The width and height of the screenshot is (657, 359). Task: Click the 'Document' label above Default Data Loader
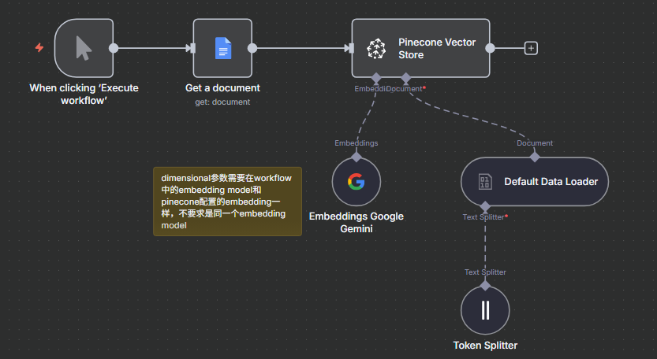[x=535, y=143]
